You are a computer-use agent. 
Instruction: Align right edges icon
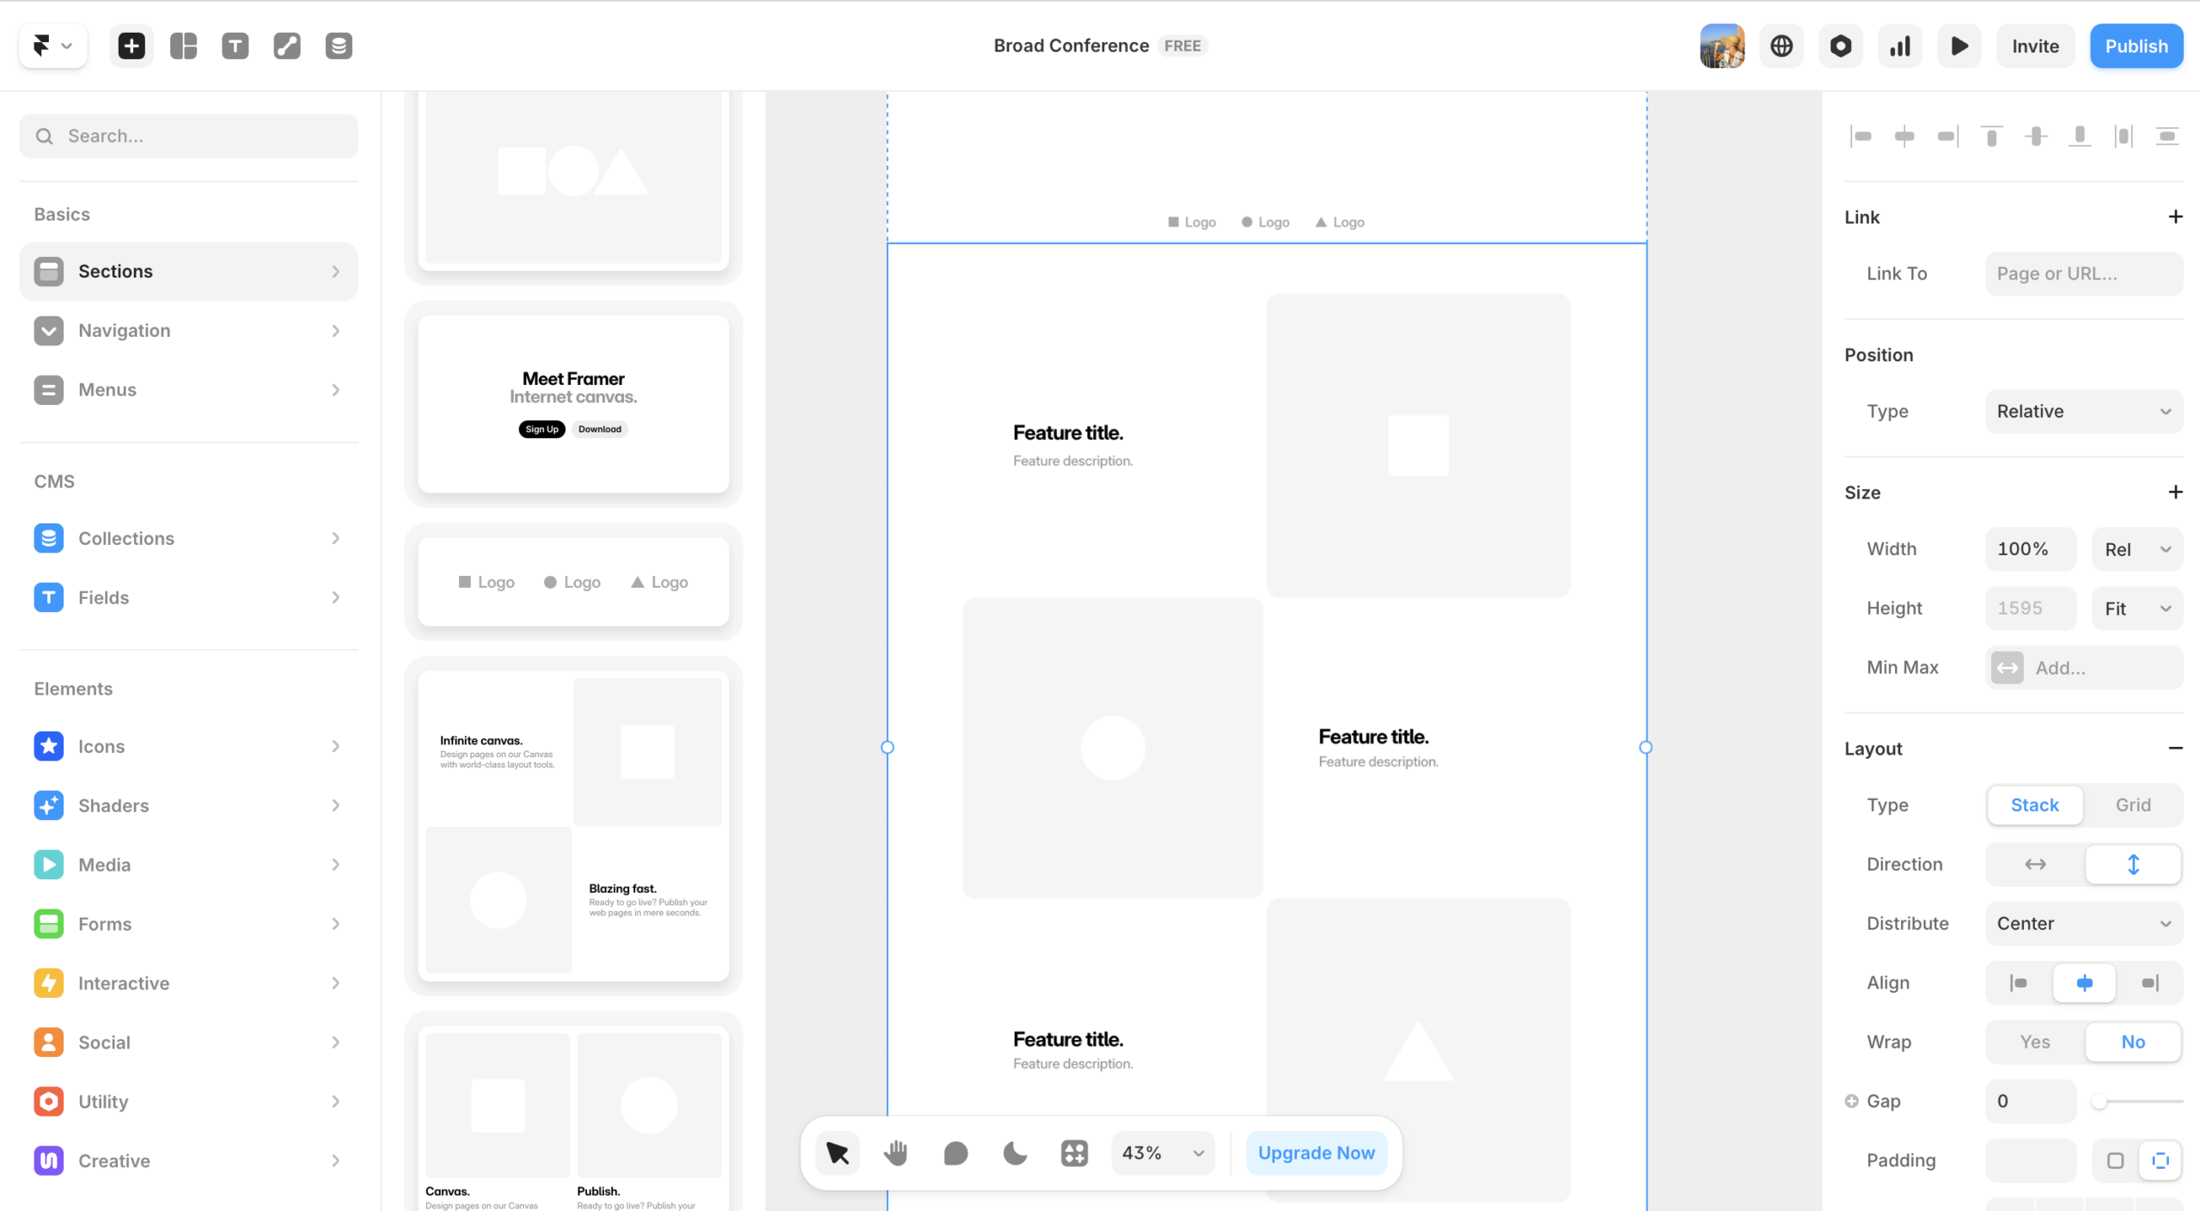(1948, 136)
